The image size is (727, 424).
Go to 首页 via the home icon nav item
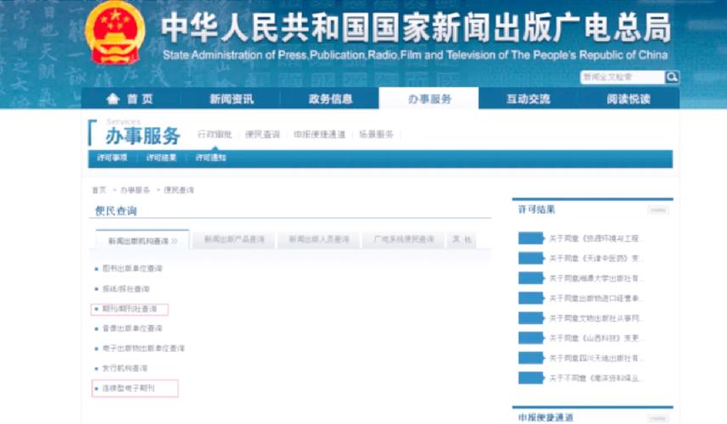pos(129,98)
